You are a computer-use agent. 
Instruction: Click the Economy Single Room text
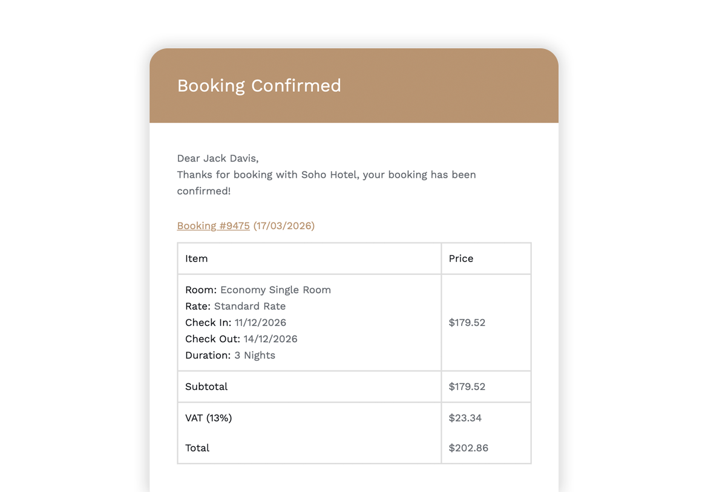(x=275, y=290)
